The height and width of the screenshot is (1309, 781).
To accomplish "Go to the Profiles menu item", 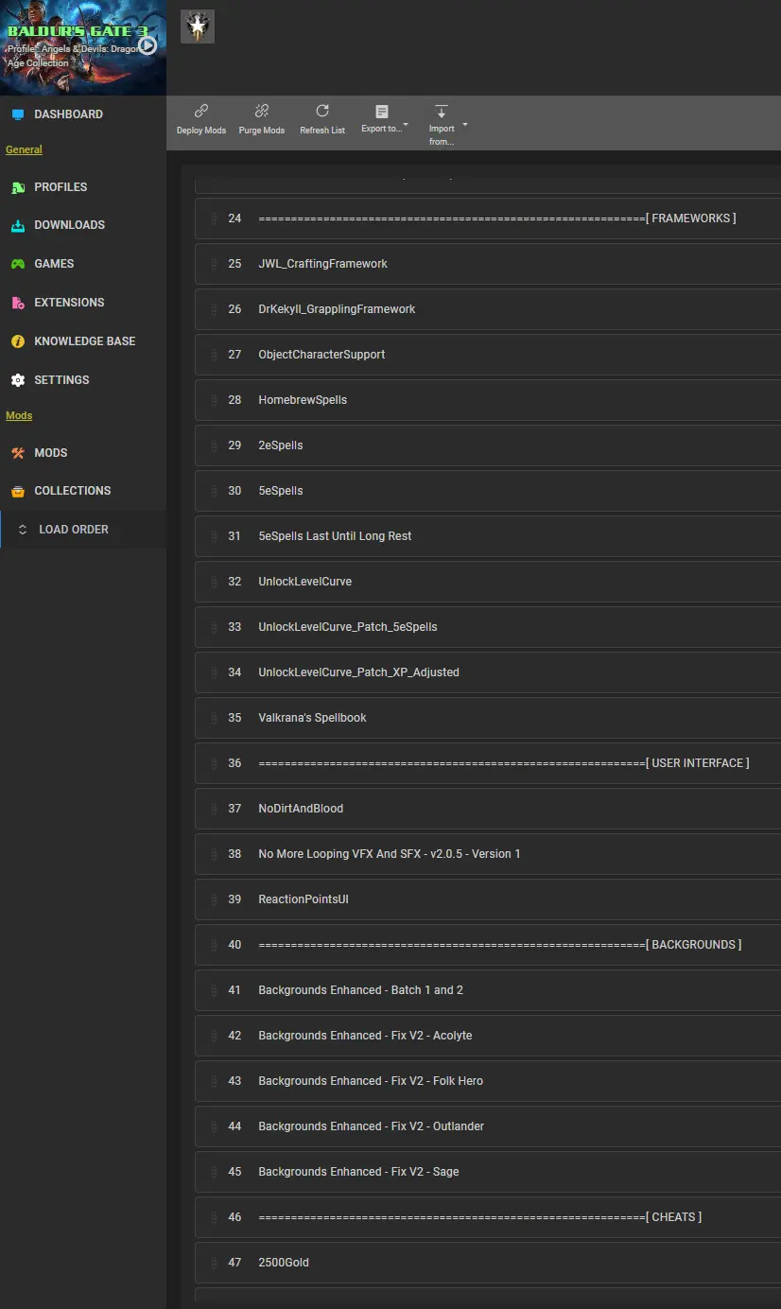I will 83,187.
